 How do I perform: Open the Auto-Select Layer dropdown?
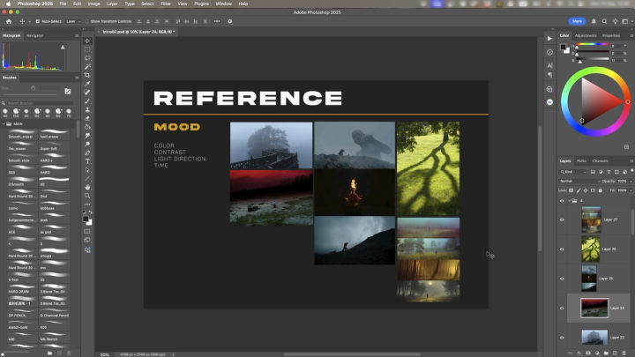pos(73,20)
